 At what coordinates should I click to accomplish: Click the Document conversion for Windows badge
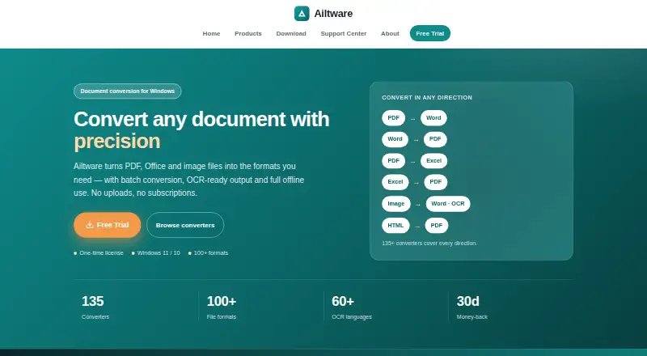click(128, 91)
